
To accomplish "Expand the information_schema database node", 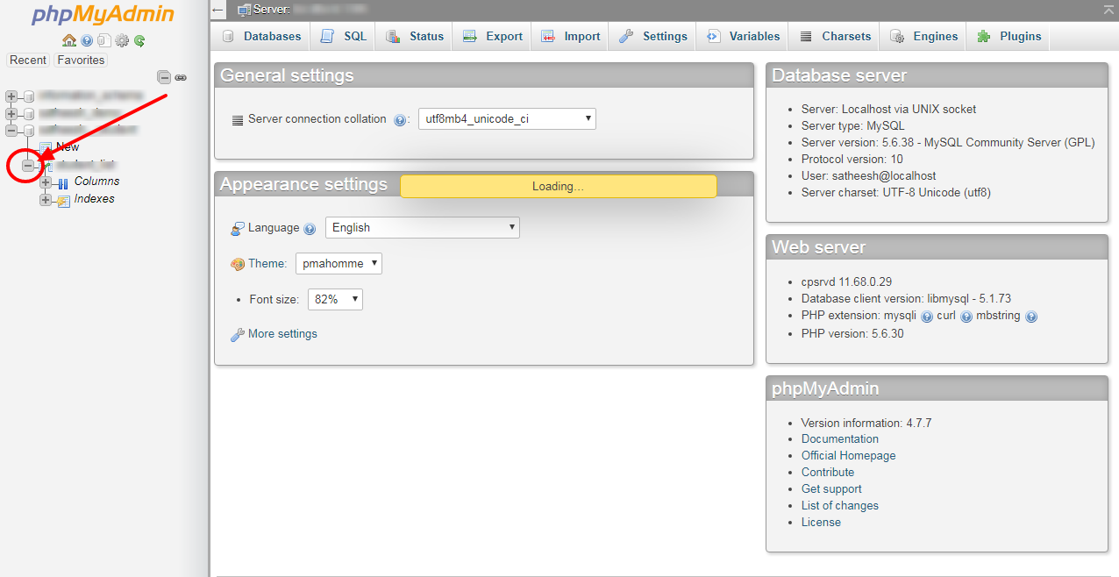I will [11, 96].
